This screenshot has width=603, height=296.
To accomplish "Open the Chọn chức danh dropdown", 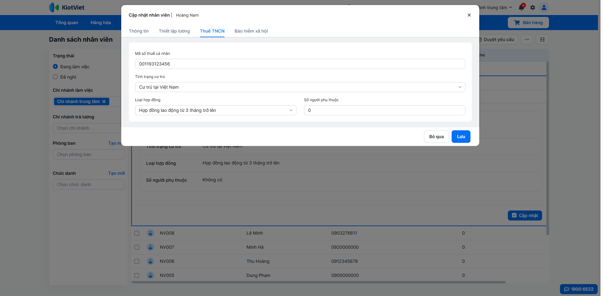I will (x=89, y=184).
